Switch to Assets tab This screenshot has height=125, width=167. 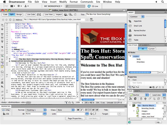point(137,91)
